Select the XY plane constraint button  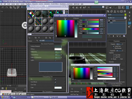coord(130,23)
